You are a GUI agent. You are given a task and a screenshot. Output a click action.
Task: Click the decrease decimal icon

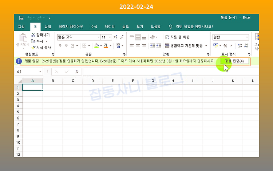tap(246, 46)
